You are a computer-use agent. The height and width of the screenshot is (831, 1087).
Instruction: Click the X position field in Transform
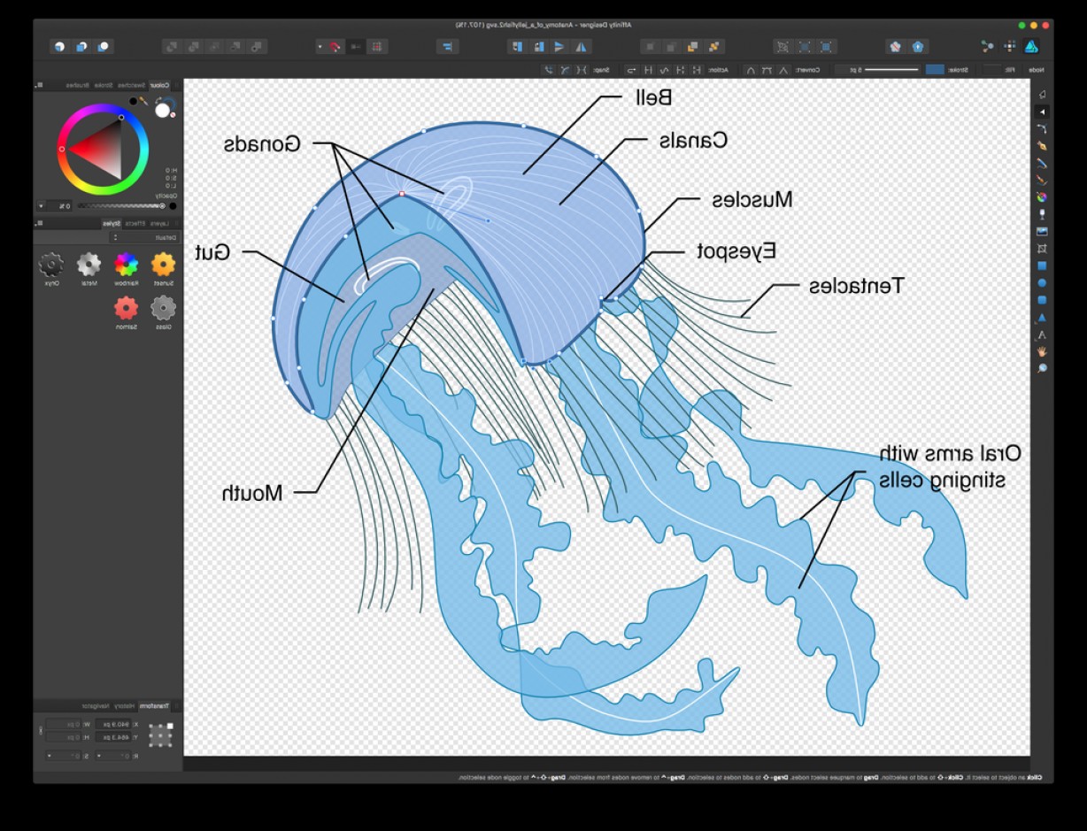pos(112,724)
